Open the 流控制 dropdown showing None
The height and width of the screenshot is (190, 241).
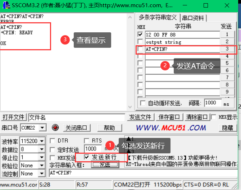tap(42, 173)
